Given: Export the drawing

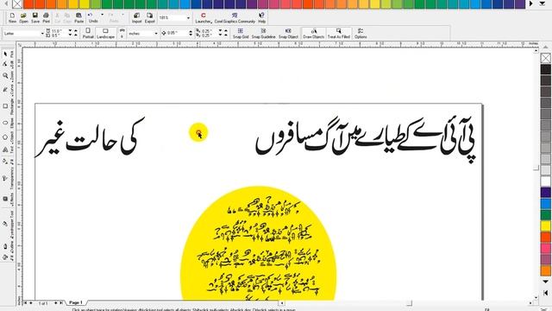Looking at the screenshot, I should pos(149,17).
